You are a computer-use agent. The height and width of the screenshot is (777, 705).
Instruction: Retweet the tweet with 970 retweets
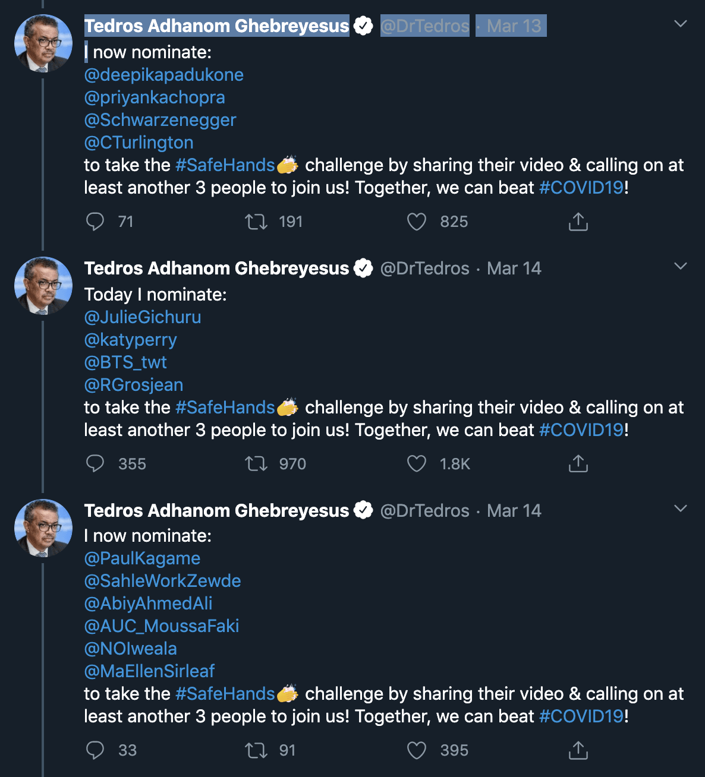[256, 463]
